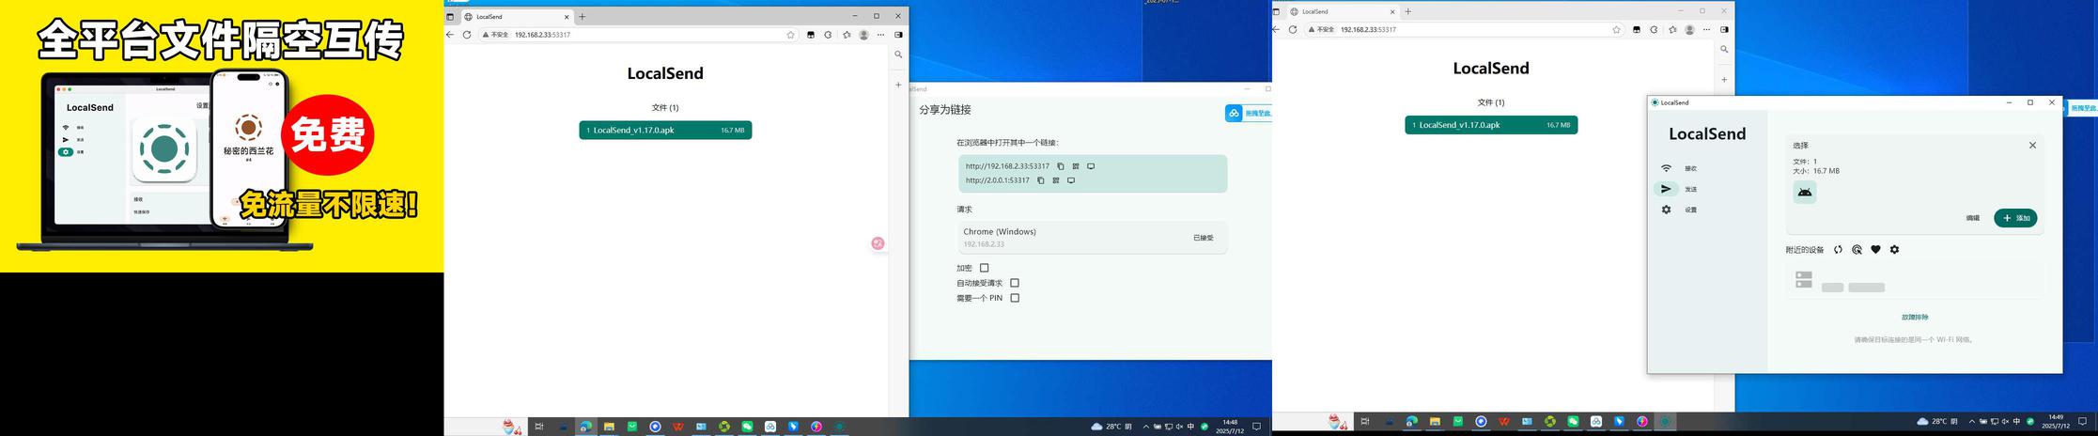Open send settings gear beside nearby devices

(x=1894, y=250)
